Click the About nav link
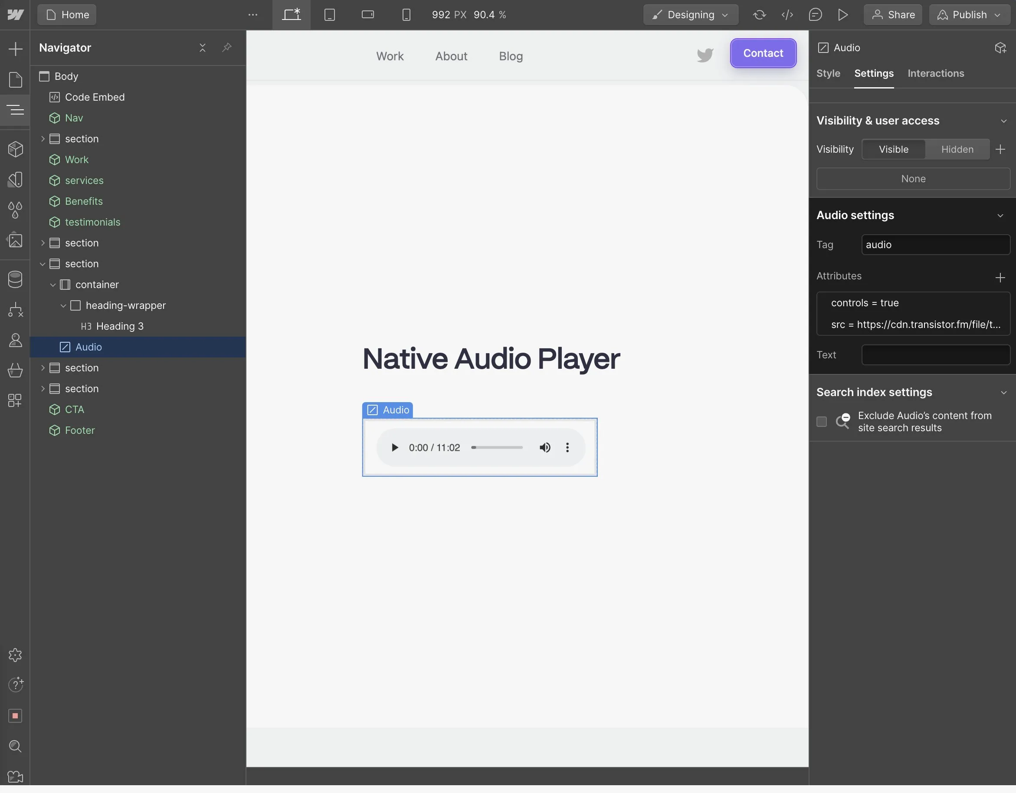Viewport: 1016px width, 793px height. coord(451,56)
